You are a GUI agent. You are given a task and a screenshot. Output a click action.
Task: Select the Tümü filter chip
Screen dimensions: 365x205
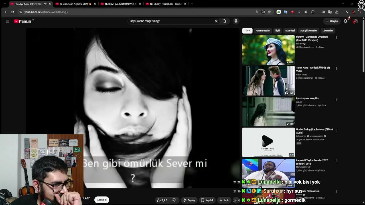pos(247,30)
